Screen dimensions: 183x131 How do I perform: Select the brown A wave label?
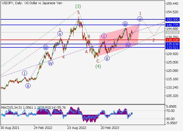(x=86, y=52)
